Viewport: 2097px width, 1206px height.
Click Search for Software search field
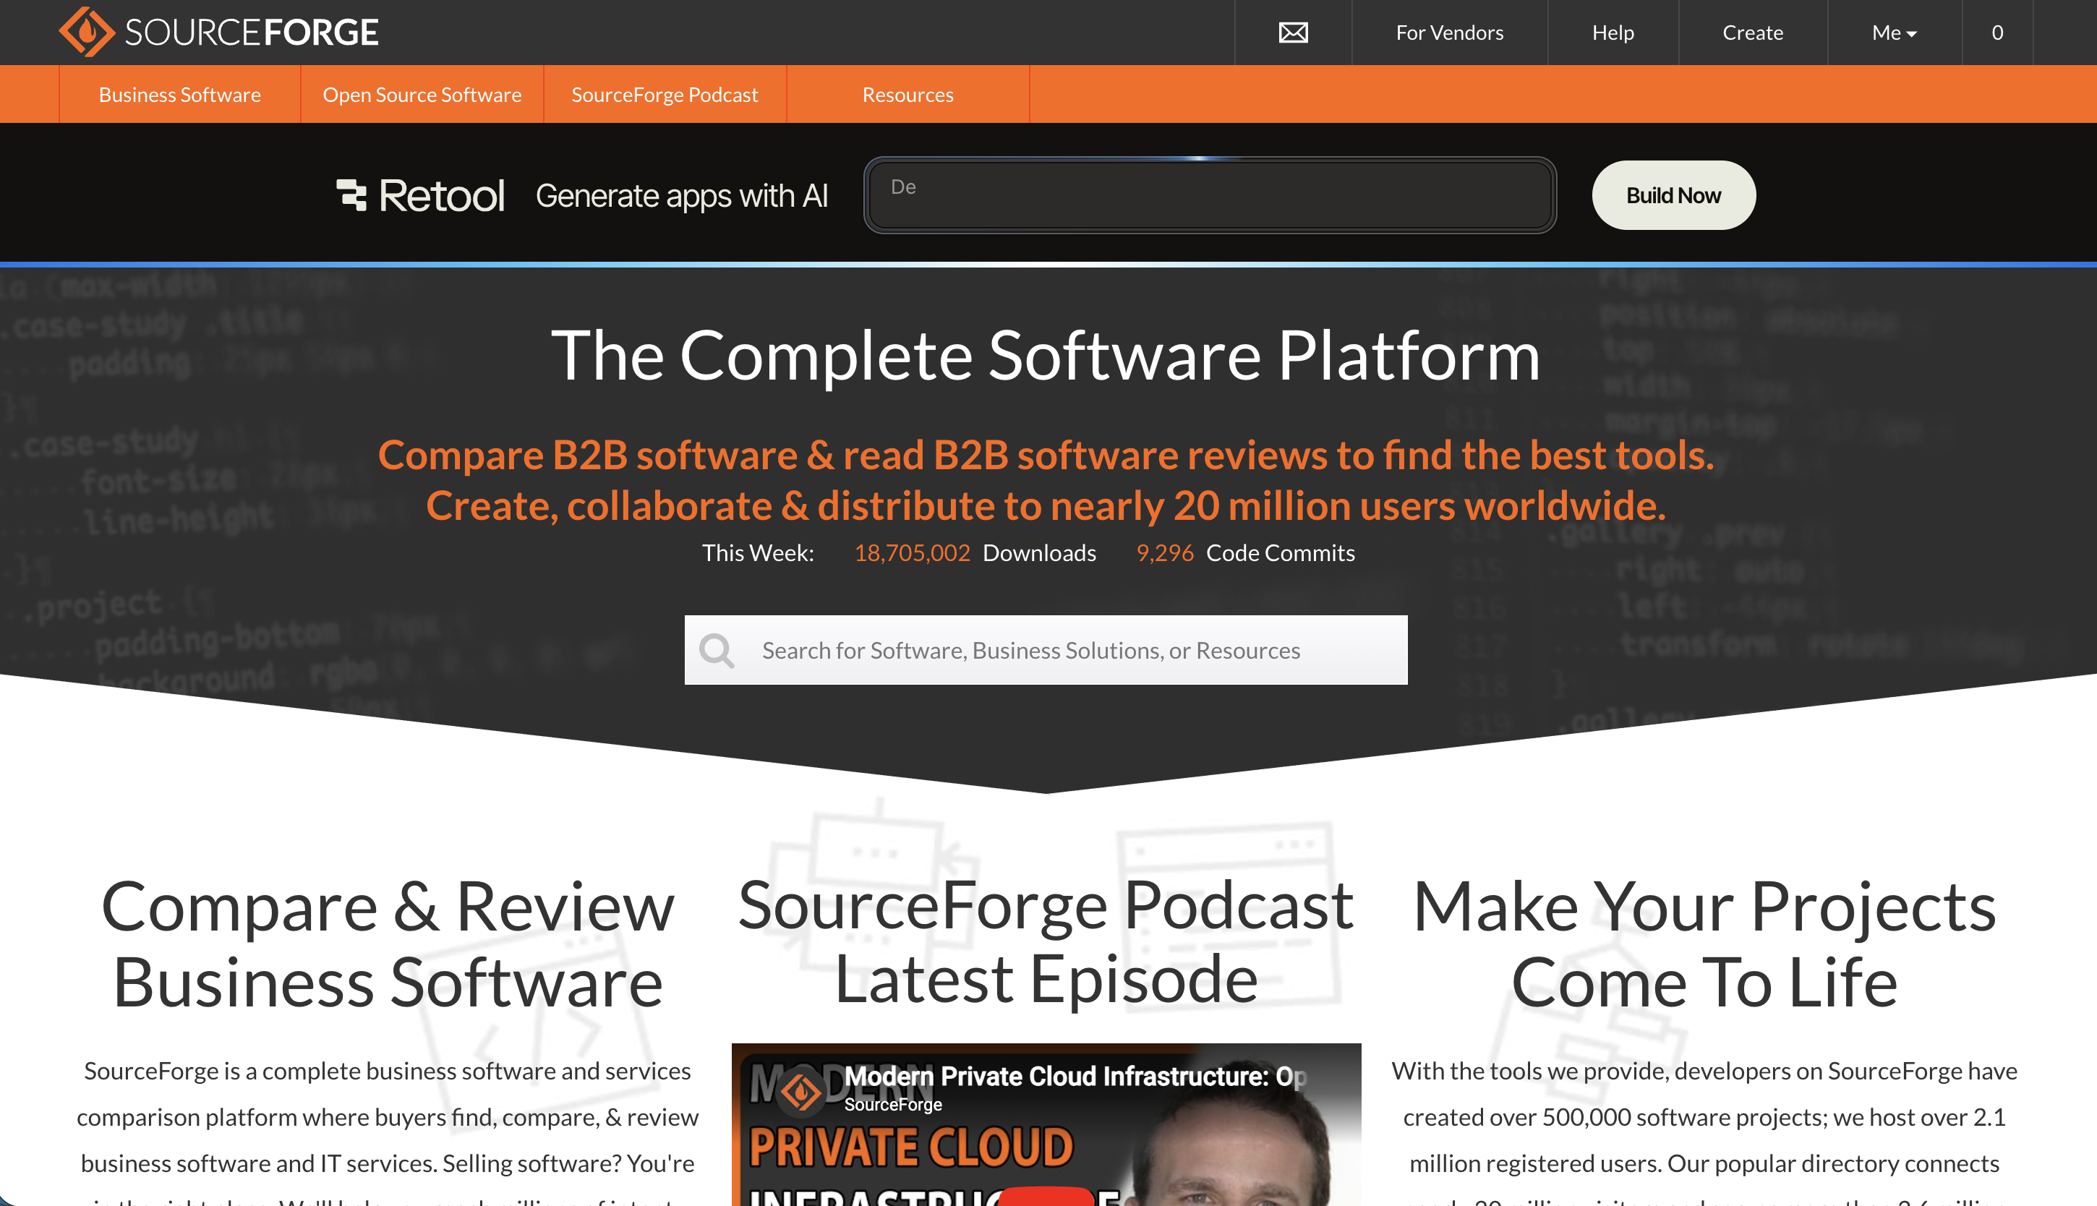(x=1045, y=650)
